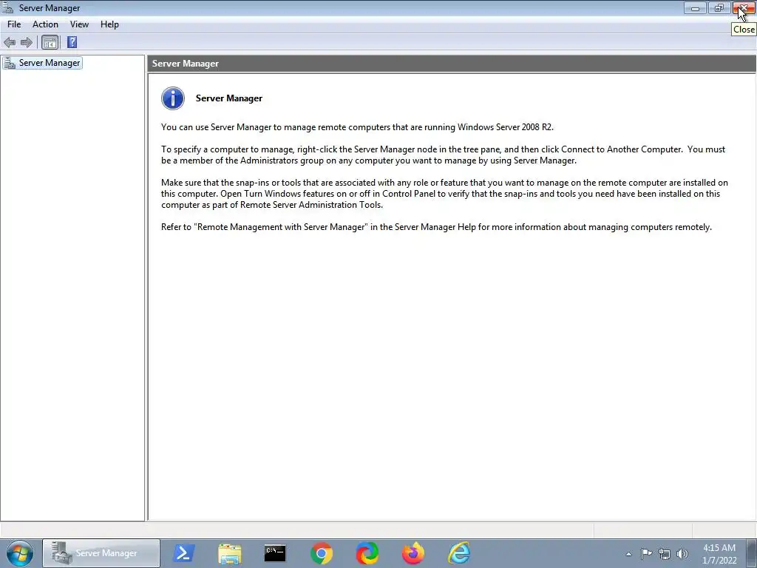
Task: Click the network status tray icon
Action: 665,554
